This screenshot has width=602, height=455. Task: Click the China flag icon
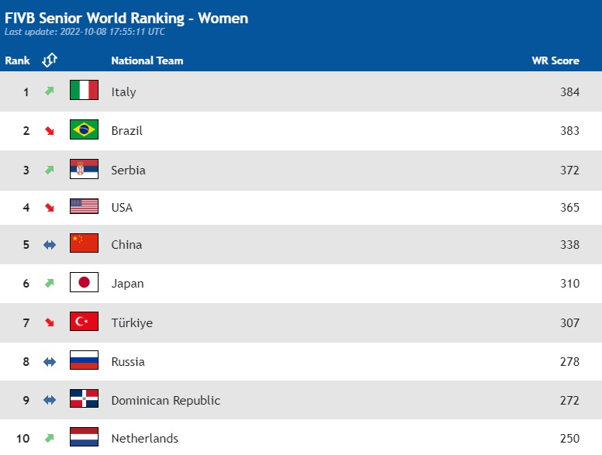click(84, 243)
